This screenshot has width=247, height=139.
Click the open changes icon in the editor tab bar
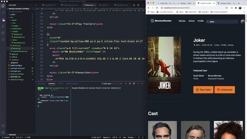(x=134, y=5)
